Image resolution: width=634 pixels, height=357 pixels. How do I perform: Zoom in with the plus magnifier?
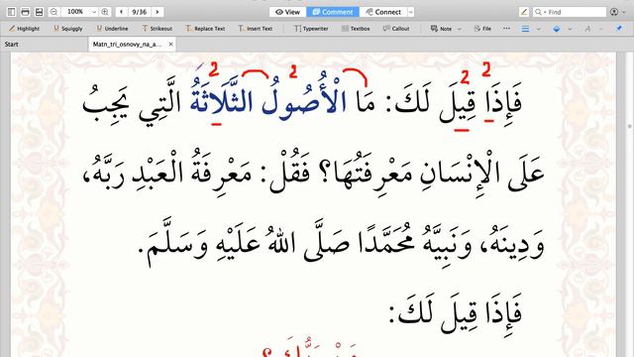click(x=105, y=12)
